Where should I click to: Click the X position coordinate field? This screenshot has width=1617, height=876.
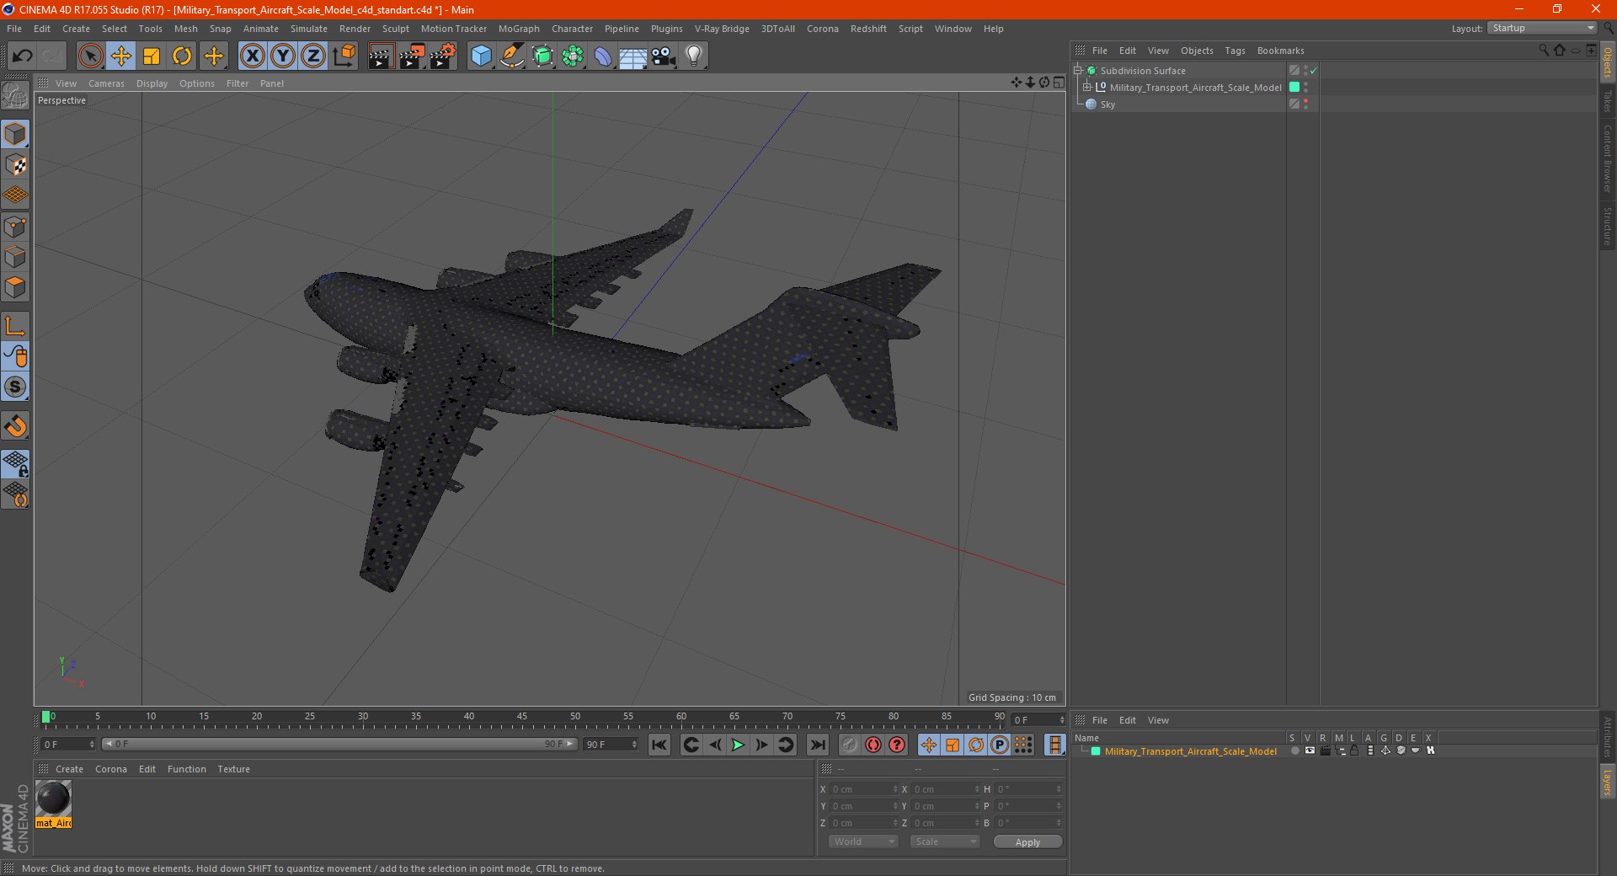pyautogui.click(x=864, y=789)
